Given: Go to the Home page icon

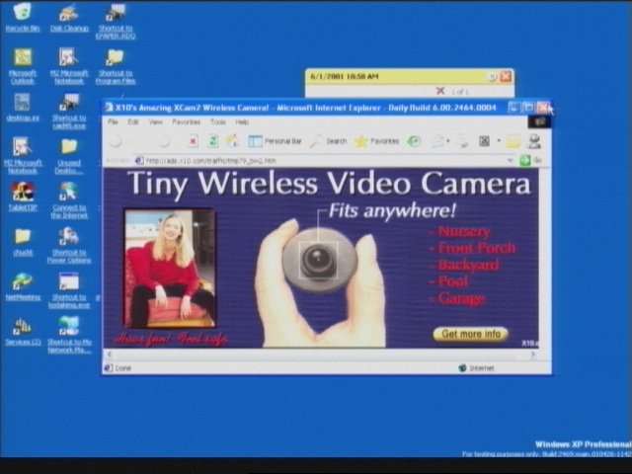Looking at the screenshot, I should tap(232, 141).
